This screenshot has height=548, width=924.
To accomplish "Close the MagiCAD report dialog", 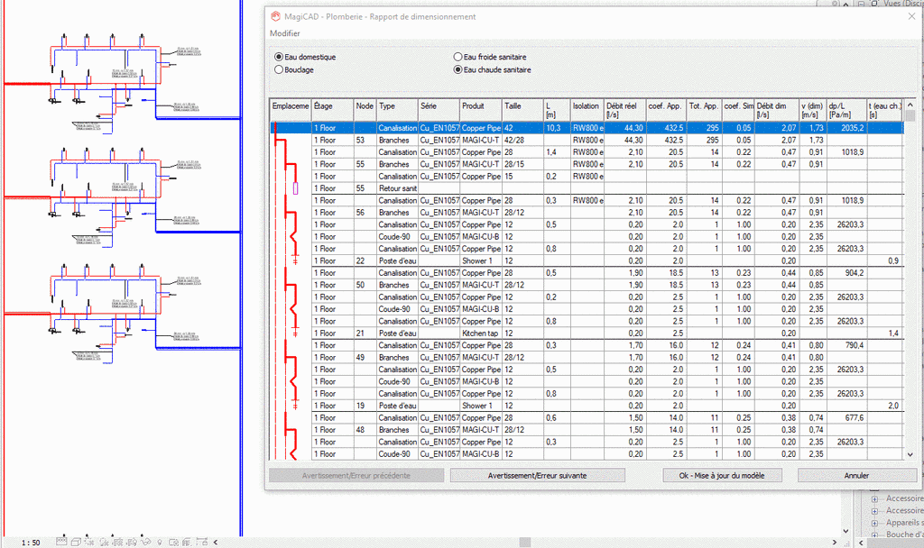I will (x=911, y=16).
